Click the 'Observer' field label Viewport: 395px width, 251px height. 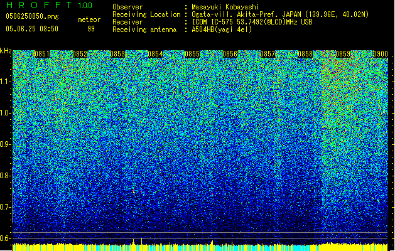click(127, 7)
